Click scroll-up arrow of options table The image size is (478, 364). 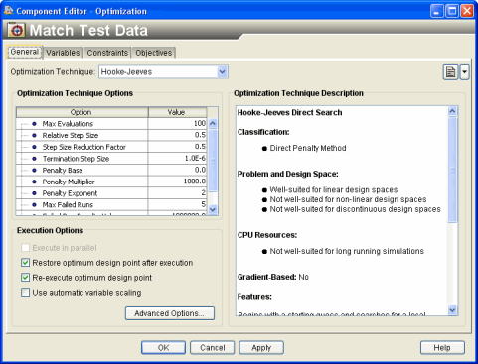[213, 123]
